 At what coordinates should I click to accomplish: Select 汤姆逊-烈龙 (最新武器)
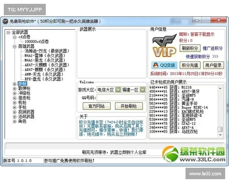47,51
